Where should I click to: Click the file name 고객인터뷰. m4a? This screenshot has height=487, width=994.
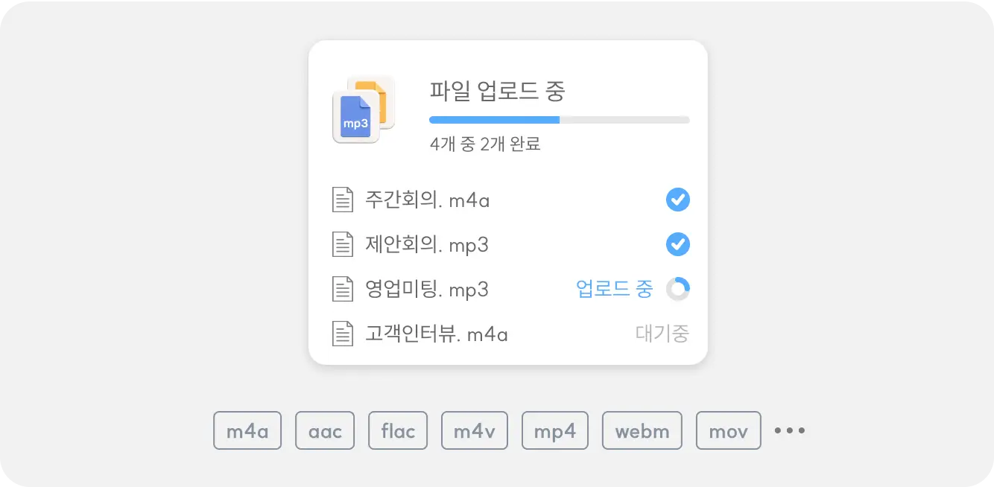[x=437, y=334]
